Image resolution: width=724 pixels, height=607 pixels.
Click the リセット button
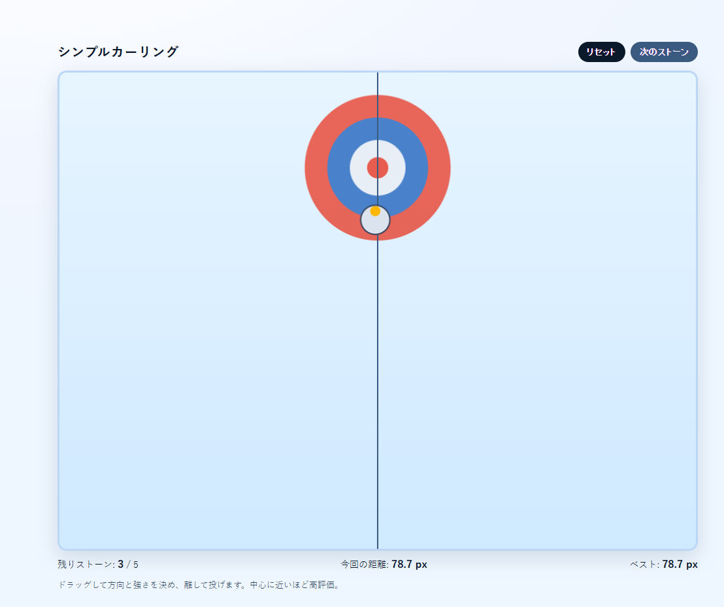[601, 52]
